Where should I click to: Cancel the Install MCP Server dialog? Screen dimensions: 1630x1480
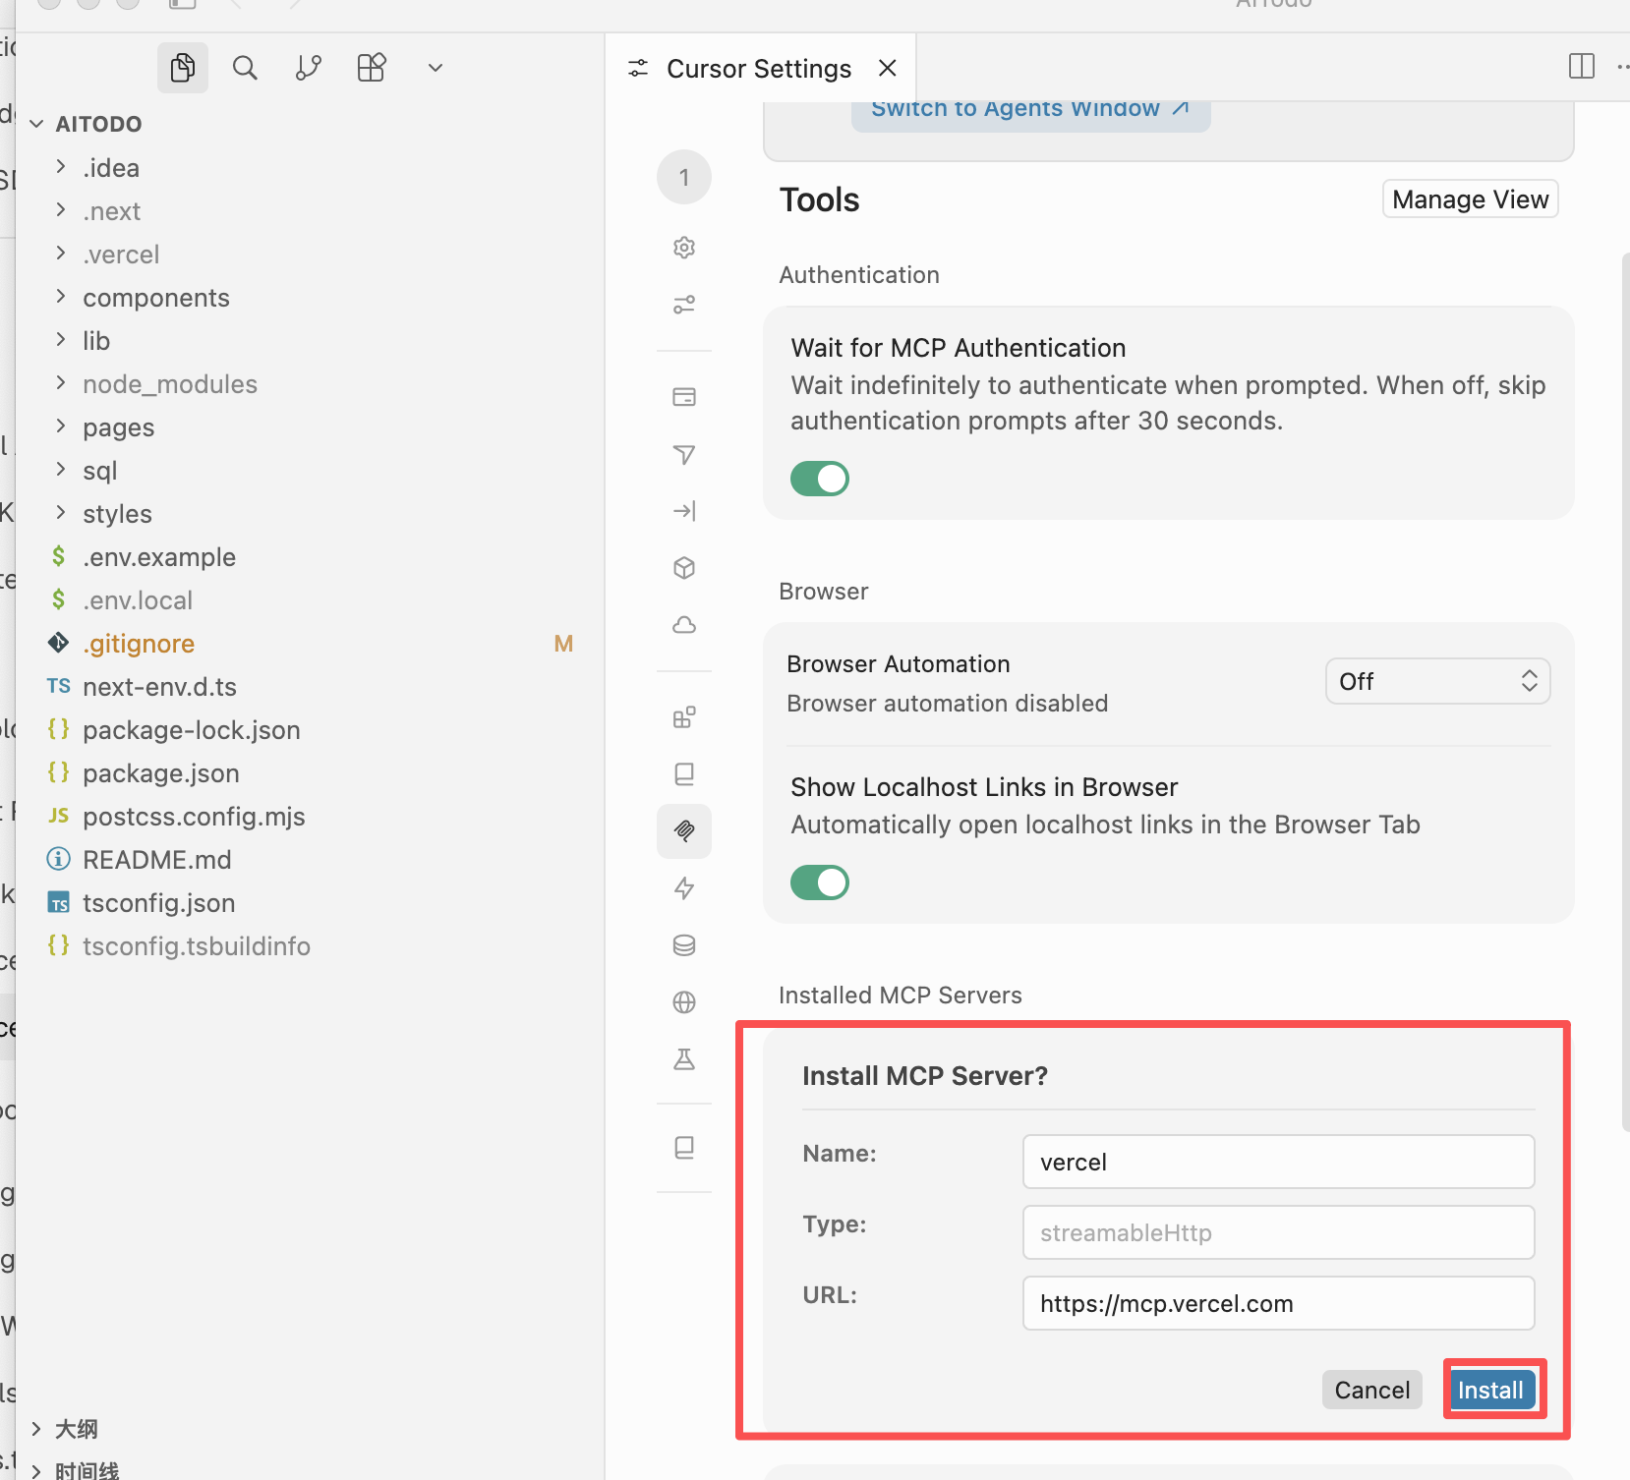click(1372, 1390)
